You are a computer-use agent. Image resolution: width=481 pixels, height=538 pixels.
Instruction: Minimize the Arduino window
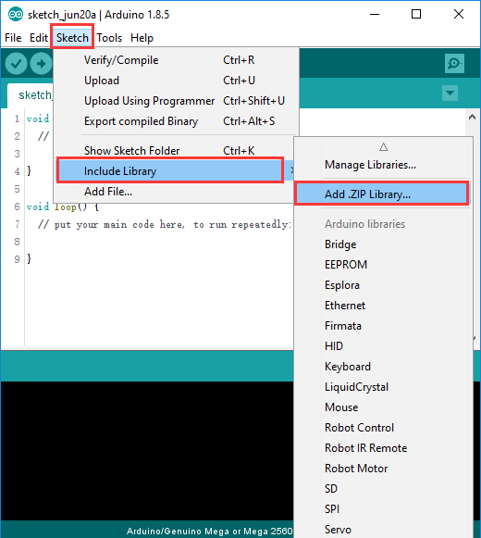point(375,15)
